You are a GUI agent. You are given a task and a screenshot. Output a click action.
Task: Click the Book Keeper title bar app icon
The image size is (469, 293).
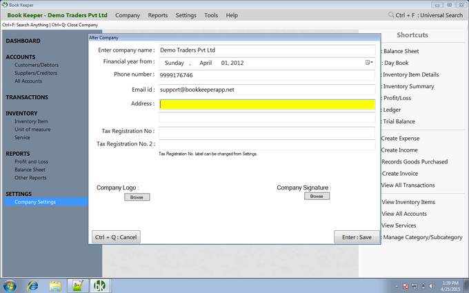pyautogui.click(x=5, y=5)
